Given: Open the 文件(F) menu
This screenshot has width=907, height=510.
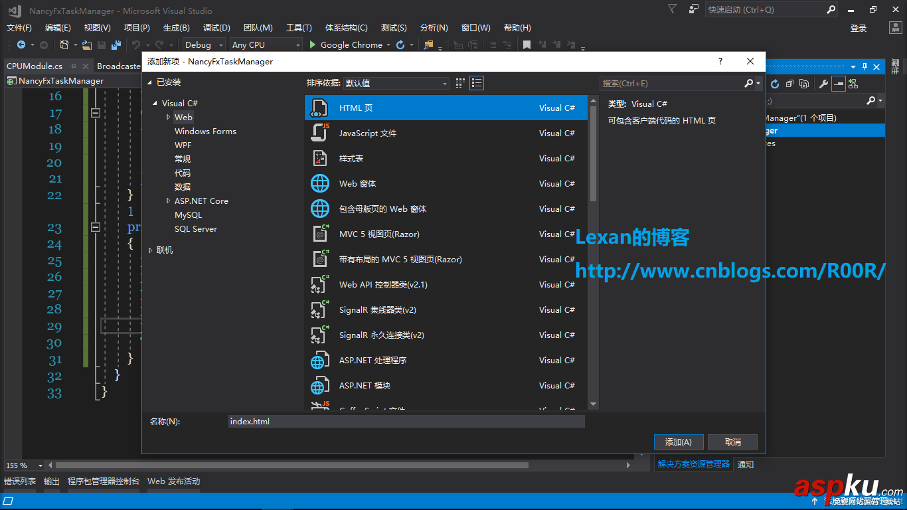Looking at the screenshot, I should [x=19, y=27].
